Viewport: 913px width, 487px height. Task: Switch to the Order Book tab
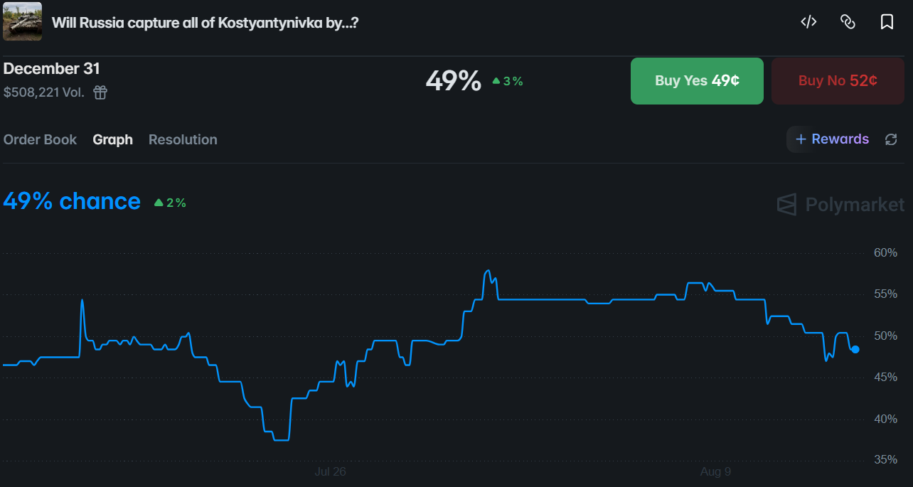click(40, 139)
